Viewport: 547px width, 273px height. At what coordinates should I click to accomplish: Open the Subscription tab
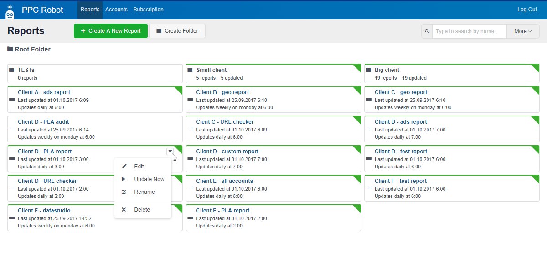[x=149, y=10]
